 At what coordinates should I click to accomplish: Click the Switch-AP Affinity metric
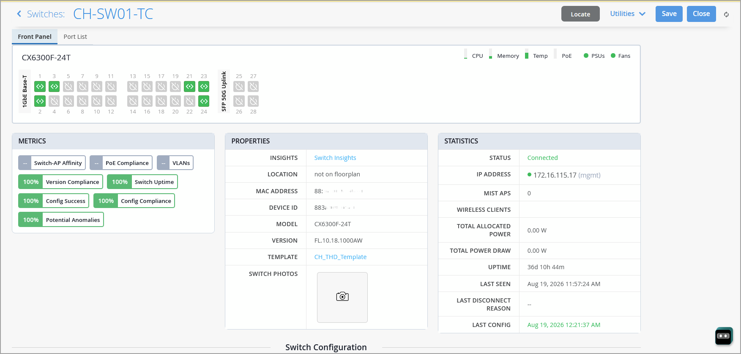52,163
